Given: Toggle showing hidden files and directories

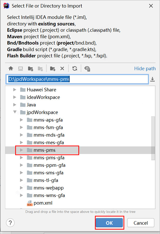Looking at the screenshot, I should (87, 68).
